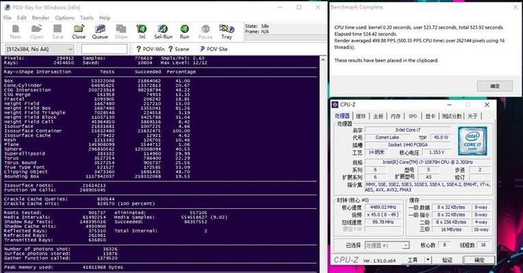523x273 pixels.
Task: Open the Render menu
Action: pyautogui.click(x=41, y=18)
